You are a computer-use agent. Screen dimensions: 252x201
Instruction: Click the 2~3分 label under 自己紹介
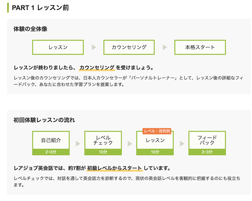(51, 152)
